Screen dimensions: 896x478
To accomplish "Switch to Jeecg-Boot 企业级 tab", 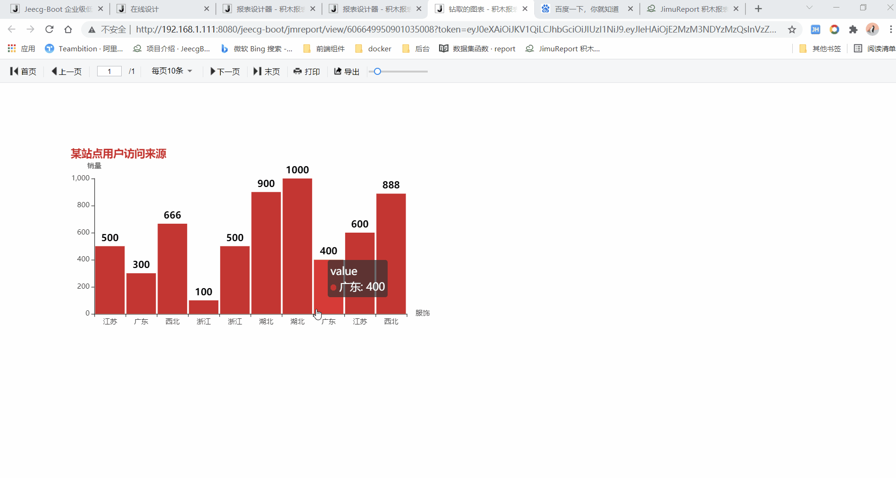I will pyautogui.click(x=57, y=9).
